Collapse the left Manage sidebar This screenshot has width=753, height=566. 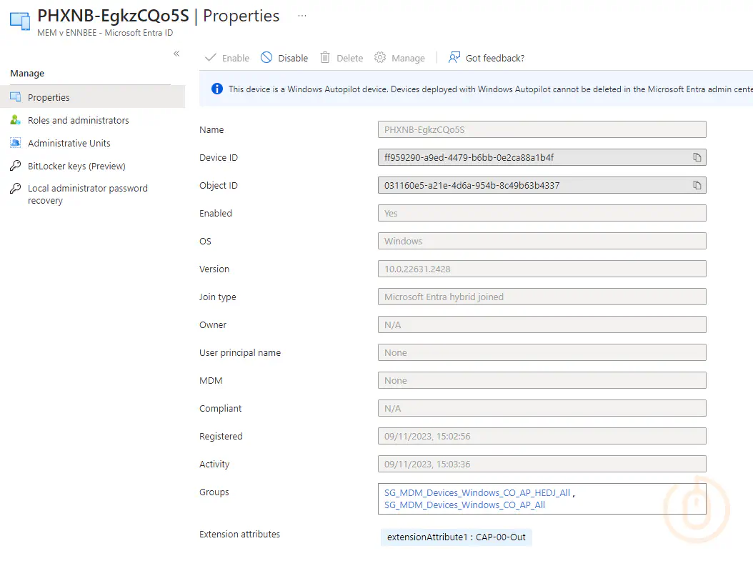(176, 54)
